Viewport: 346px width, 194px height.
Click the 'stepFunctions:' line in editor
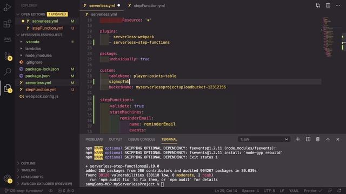(117, 100)
